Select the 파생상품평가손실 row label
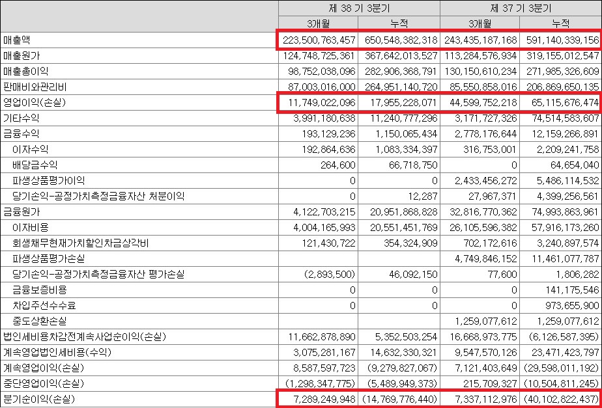 (x=48, y=259)
